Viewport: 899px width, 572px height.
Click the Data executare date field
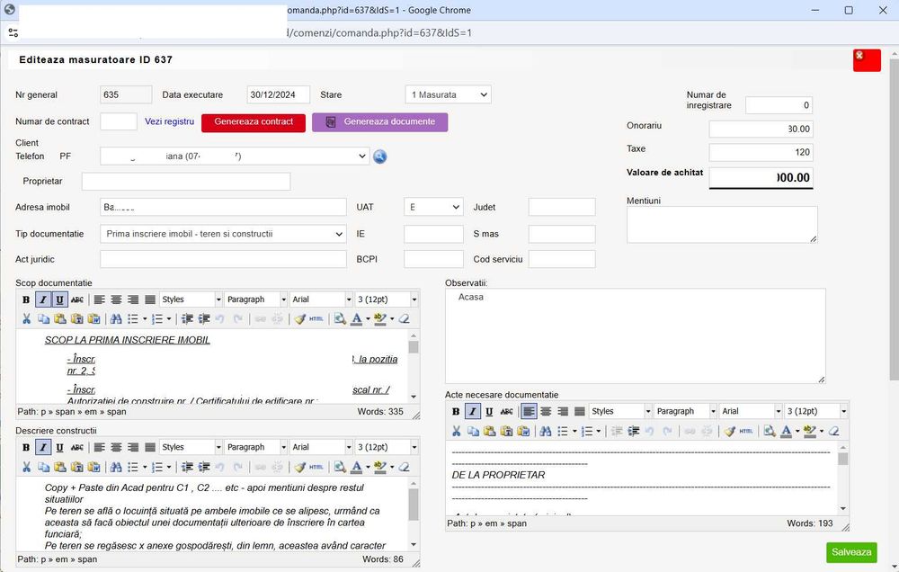pos(278,94)
